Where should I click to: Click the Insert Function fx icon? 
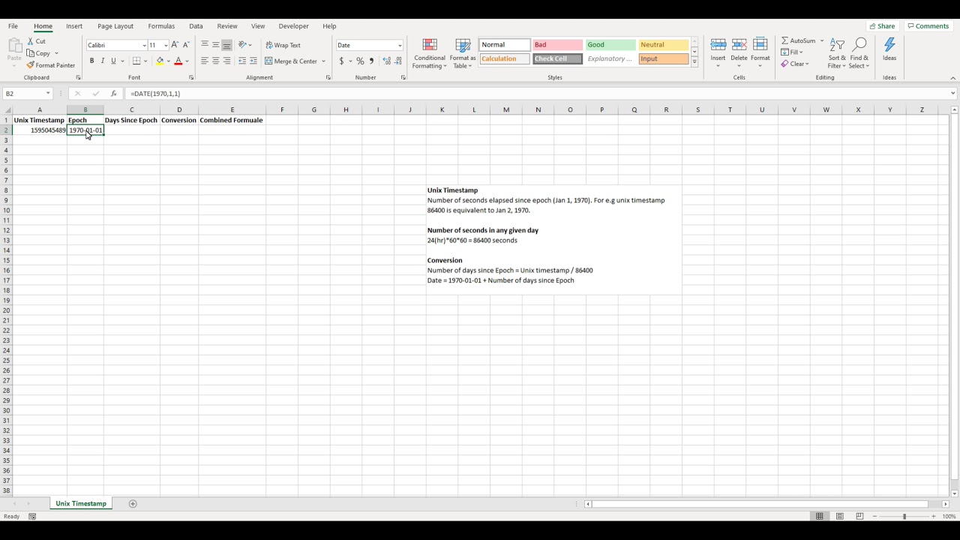point(113,94)
